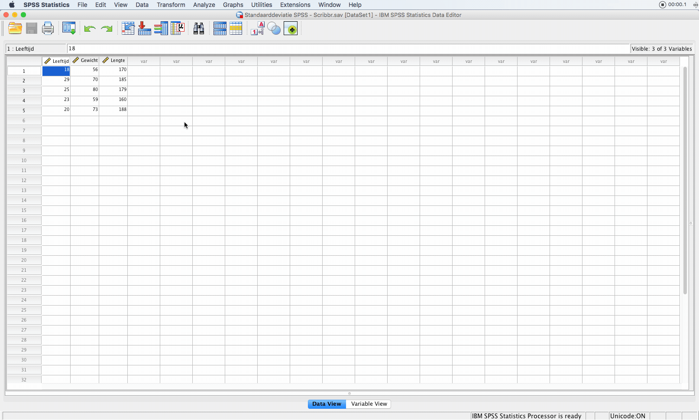699x420 pixels.
Task: Open the View menu
Action: (121, 5)
